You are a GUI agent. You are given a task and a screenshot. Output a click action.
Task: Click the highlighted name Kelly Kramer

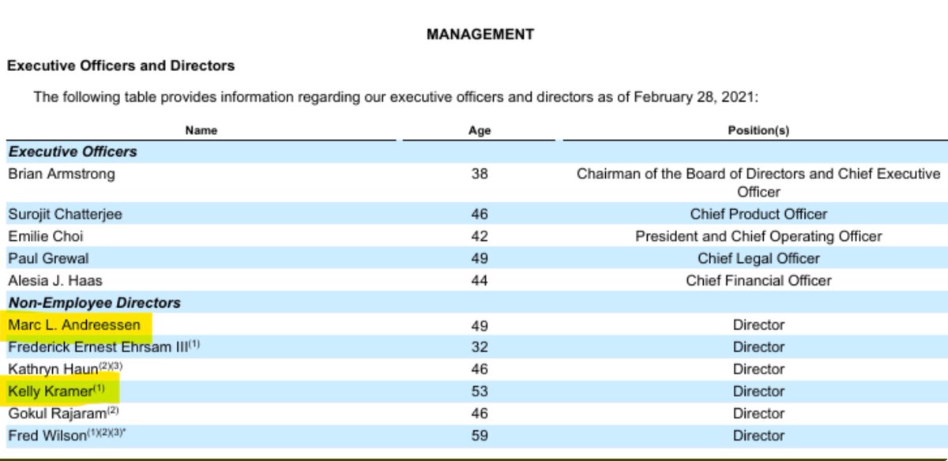(51, 391)
